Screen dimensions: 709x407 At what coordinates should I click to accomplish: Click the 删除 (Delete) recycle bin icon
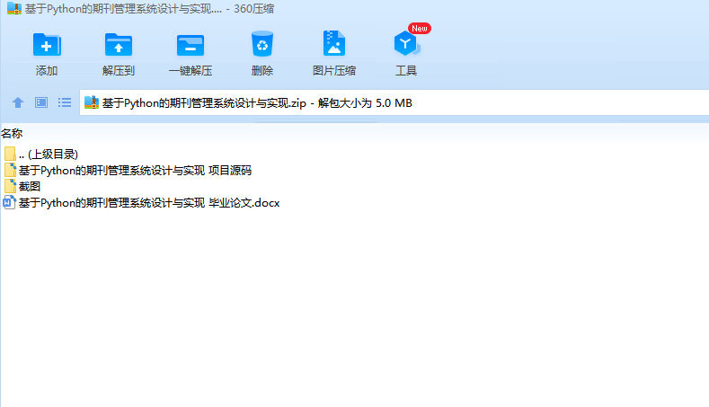point(262,44)
